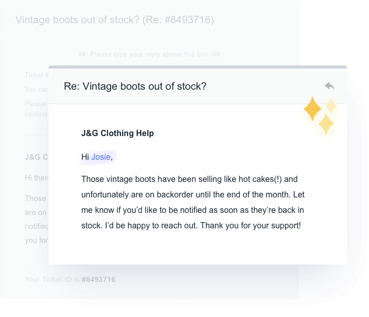
Task: Click the faded word "notified" behind the card
Action: [36, 226]
